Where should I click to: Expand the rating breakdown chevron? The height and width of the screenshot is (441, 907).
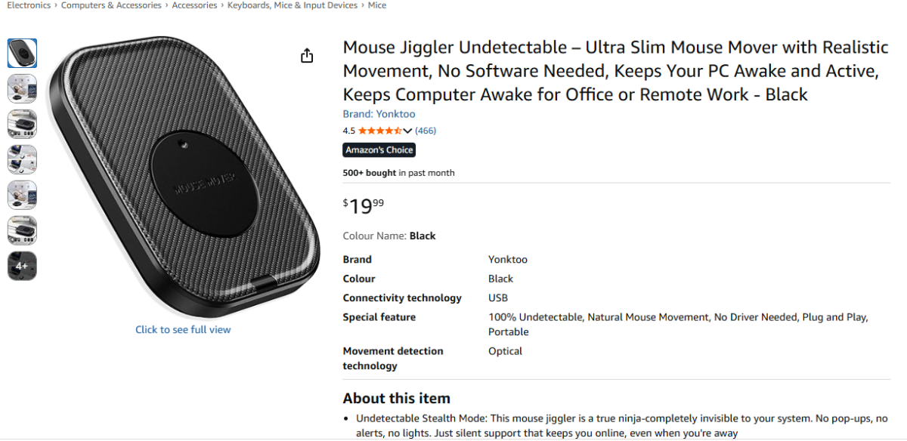tap(407, 131)
